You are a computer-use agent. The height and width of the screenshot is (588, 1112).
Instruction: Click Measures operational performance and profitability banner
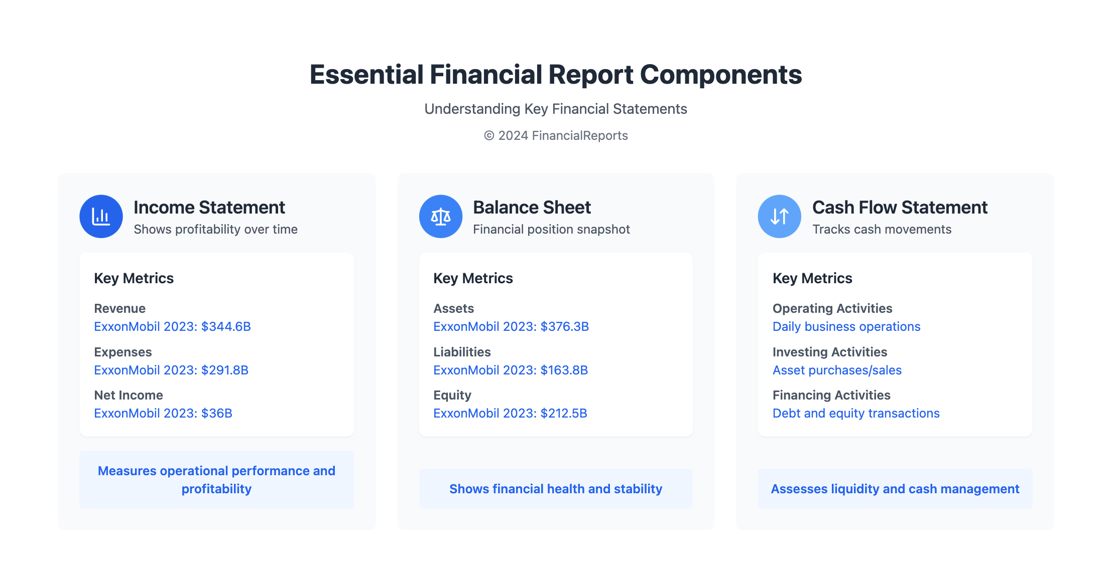pos(216,480)
